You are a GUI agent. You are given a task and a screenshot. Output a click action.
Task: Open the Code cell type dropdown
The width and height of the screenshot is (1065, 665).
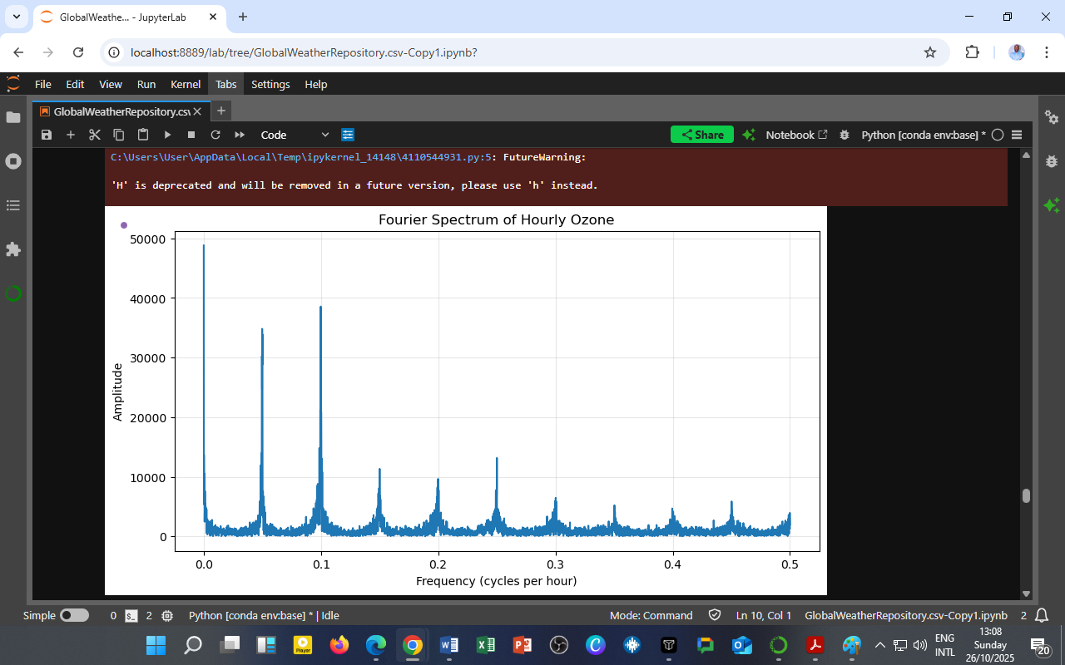click(295, 134)
